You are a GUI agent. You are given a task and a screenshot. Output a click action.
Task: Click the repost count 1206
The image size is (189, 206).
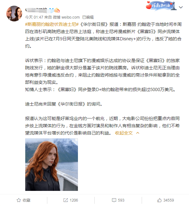click(x=74, y=200)
